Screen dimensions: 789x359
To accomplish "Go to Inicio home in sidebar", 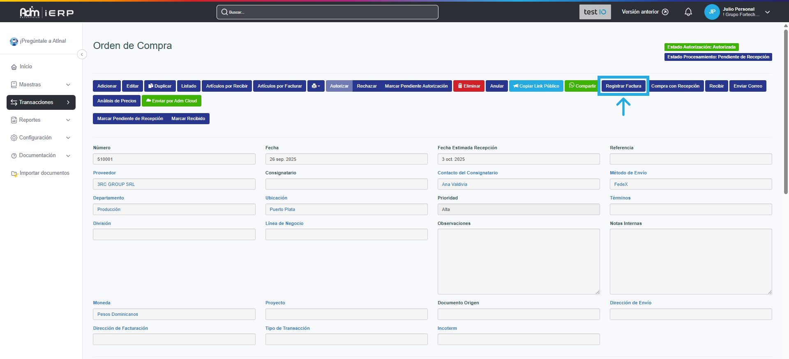I will (x=25, y=67).
